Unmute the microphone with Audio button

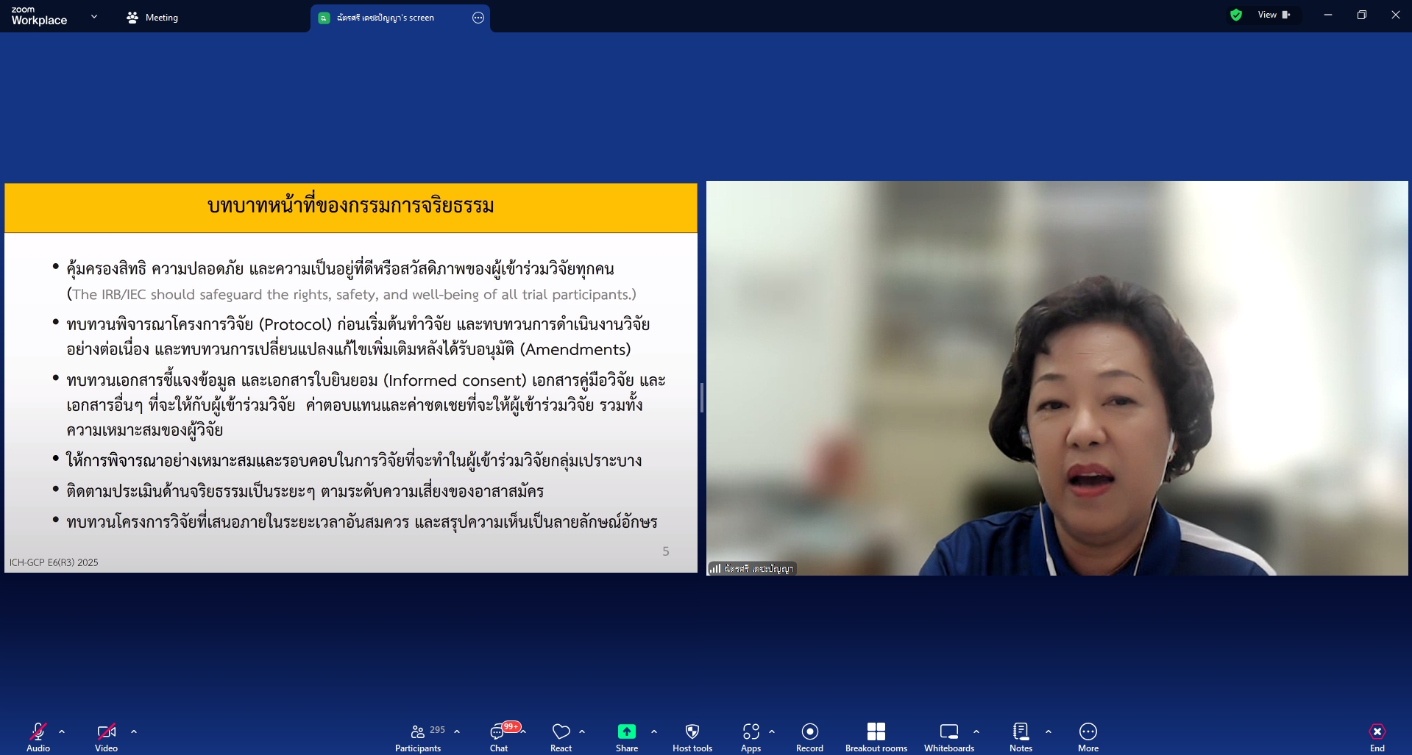click(x=38, y=736)
